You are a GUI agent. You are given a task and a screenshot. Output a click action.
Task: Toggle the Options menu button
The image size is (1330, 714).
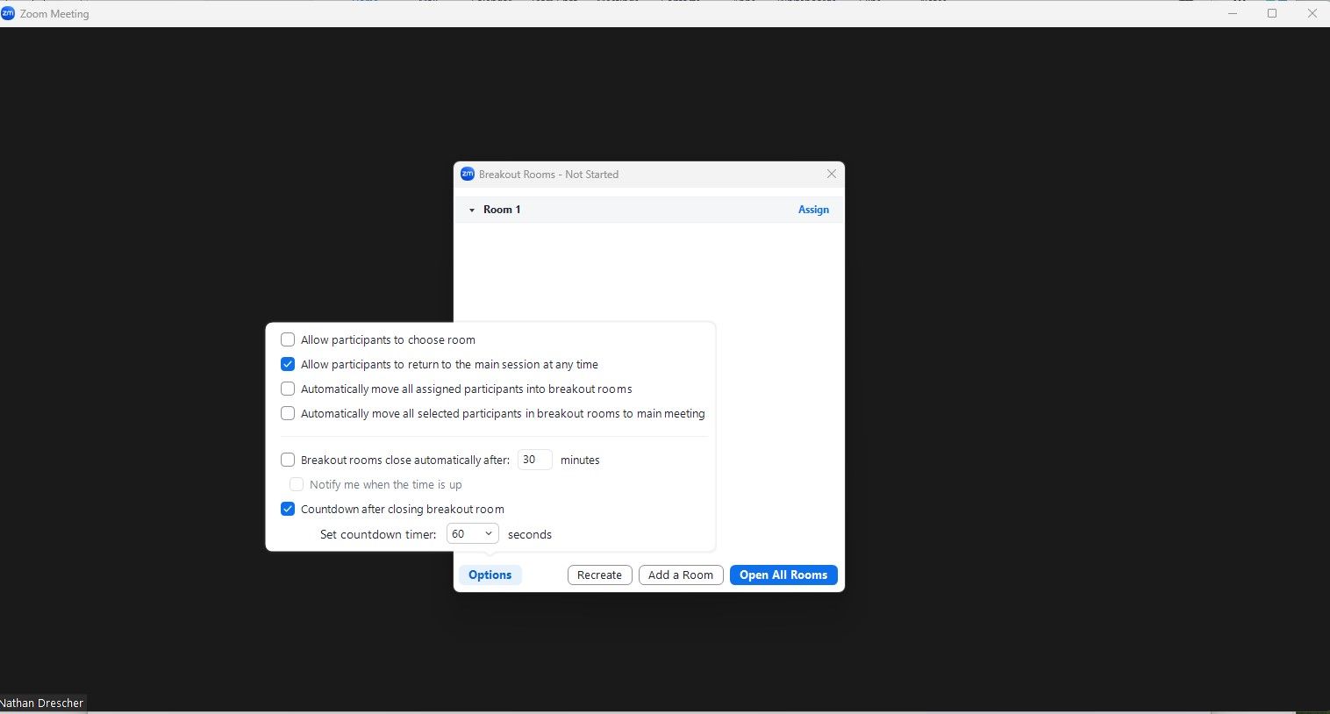coord(490,575)
